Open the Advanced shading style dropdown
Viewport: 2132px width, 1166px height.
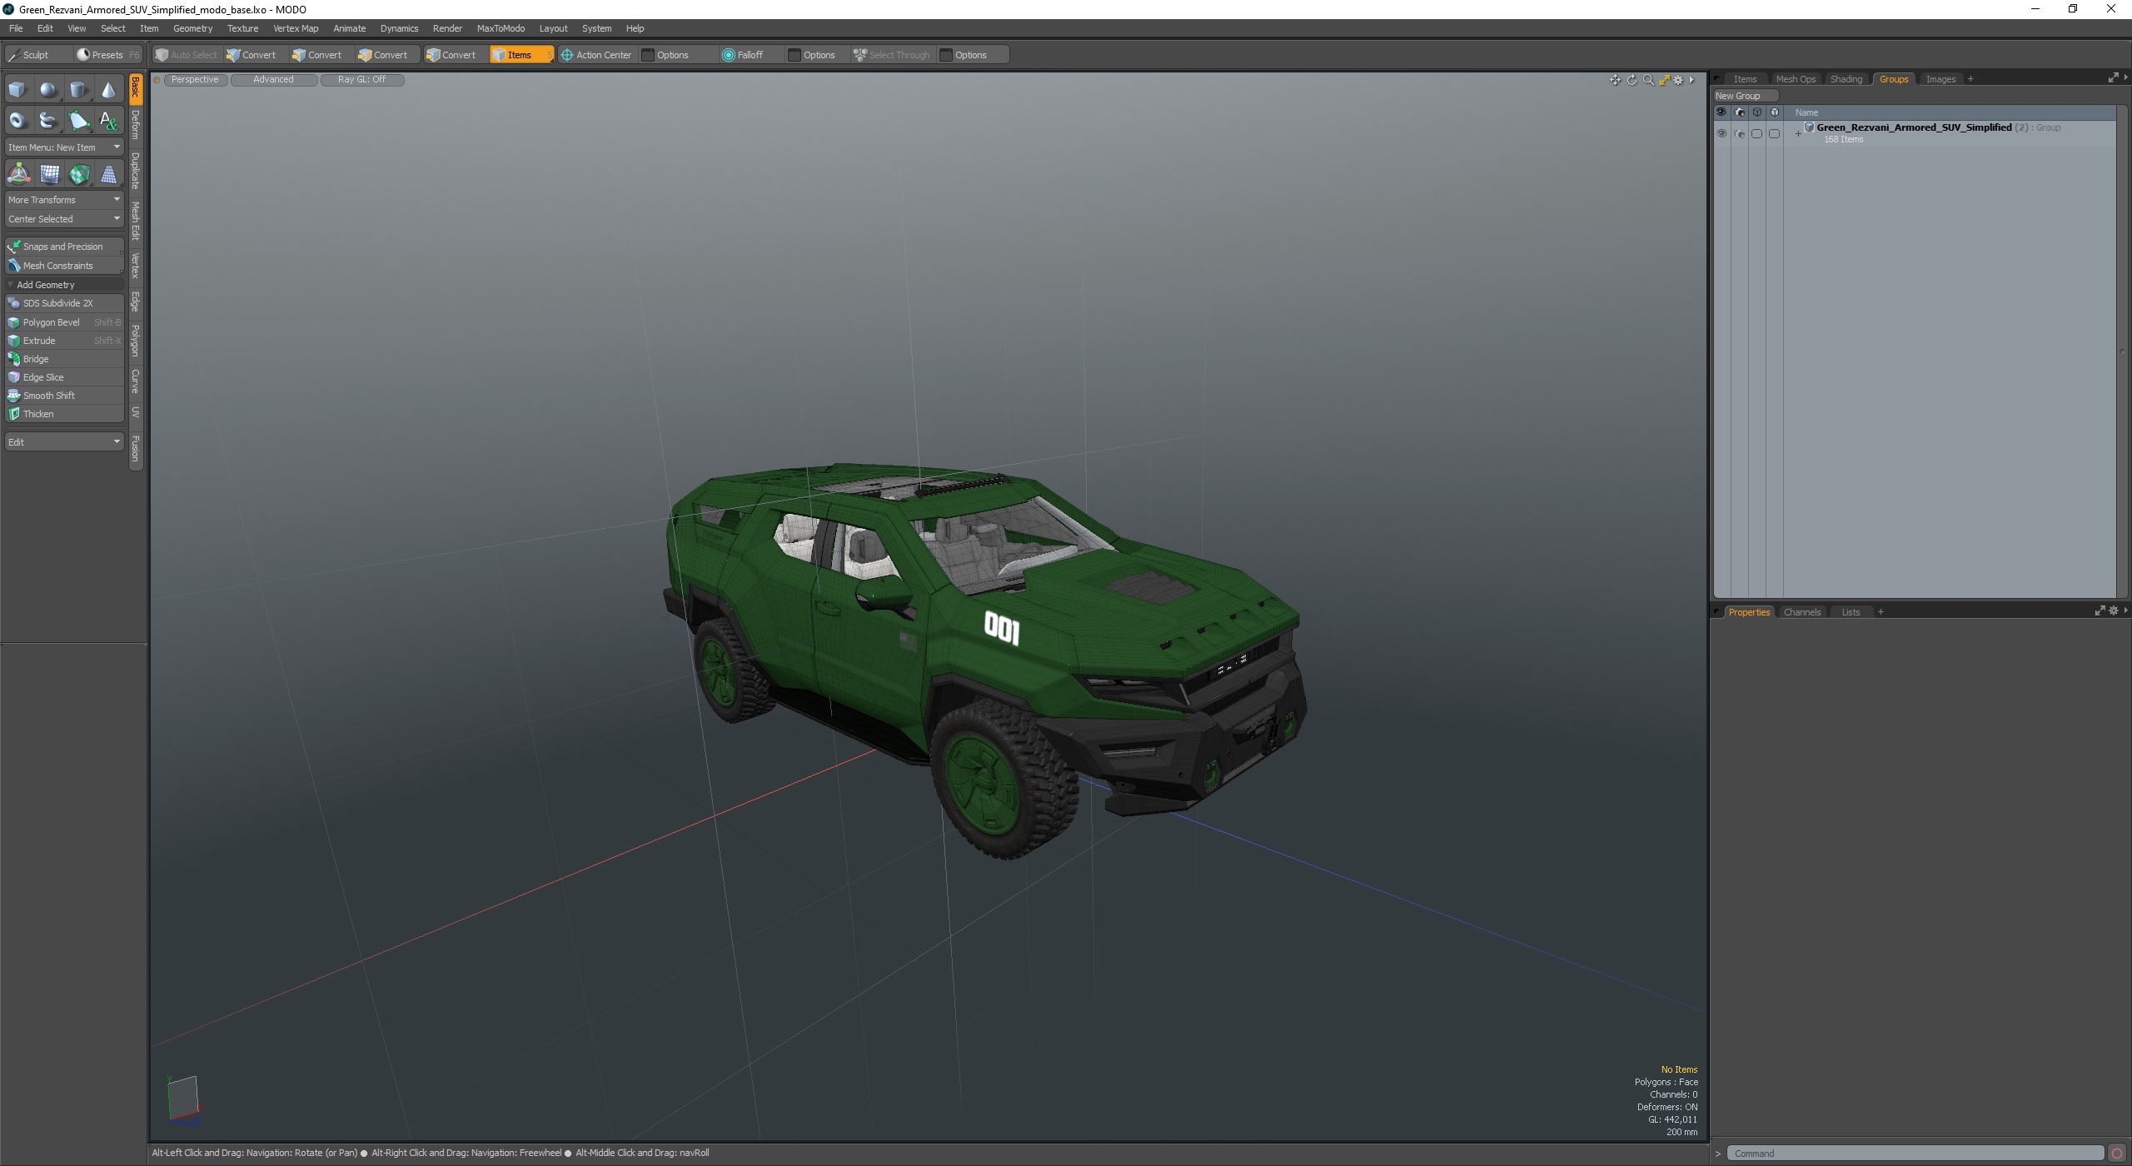tap(273, 79)
